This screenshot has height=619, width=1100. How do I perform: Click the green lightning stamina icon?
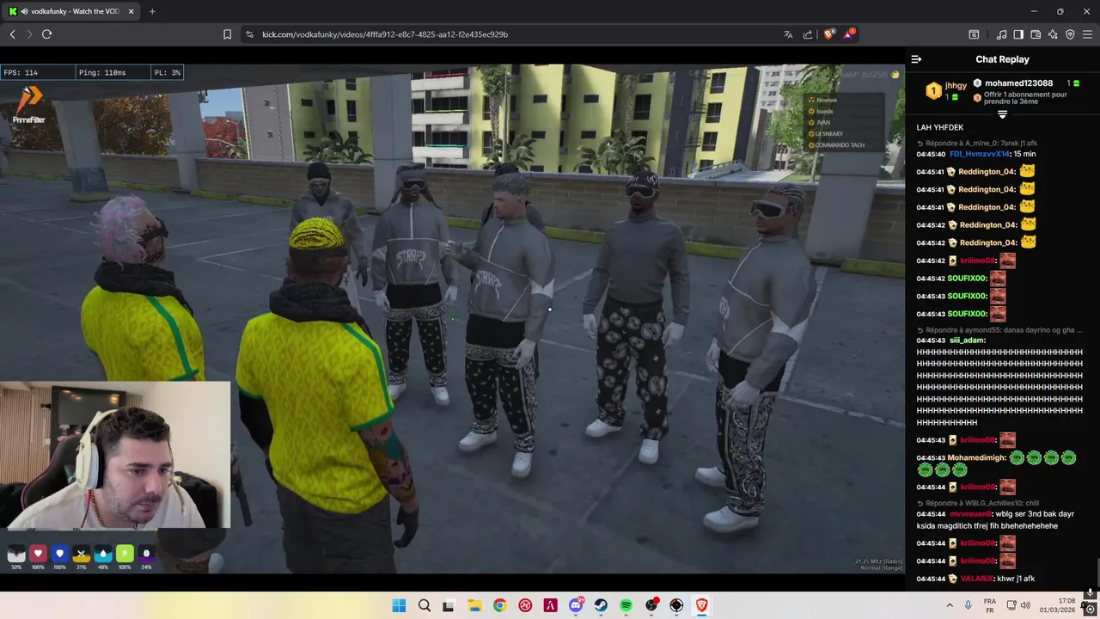(x=125, y=555)
